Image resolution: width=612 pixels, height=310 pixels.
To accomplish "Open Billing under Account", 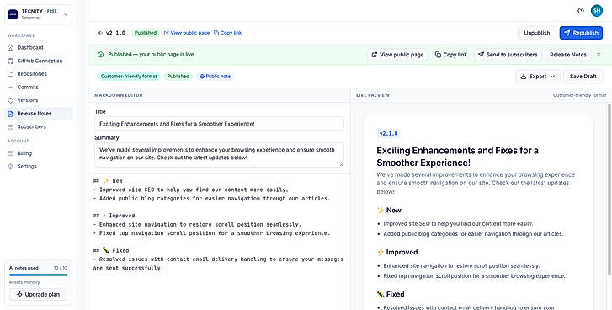I will 38,153.
